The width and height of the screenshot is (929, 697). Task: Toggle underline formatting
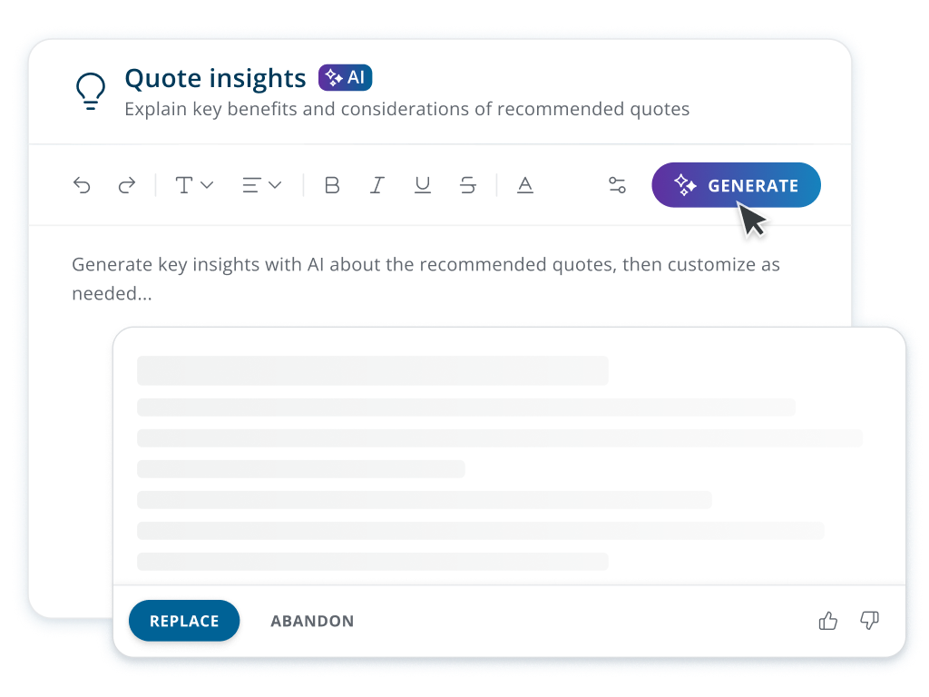(x=423, y=186)
